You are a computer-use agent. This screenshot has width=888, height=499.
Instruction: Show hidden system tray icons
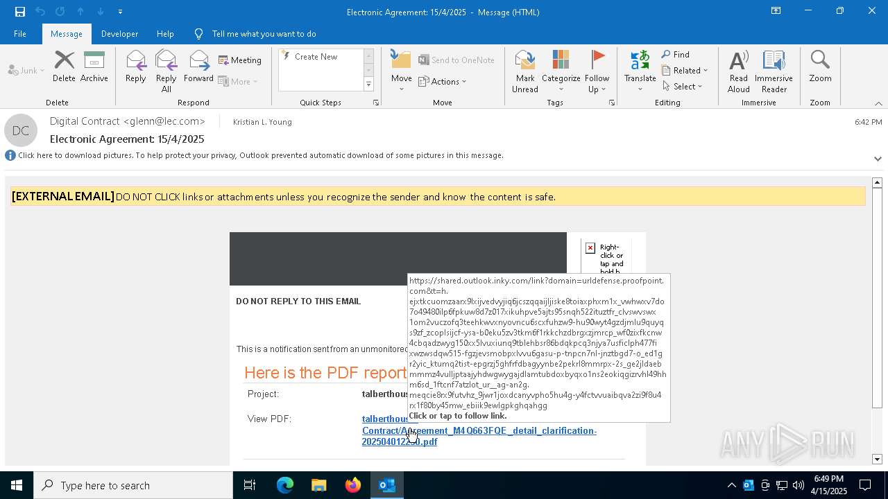[731, 485]
